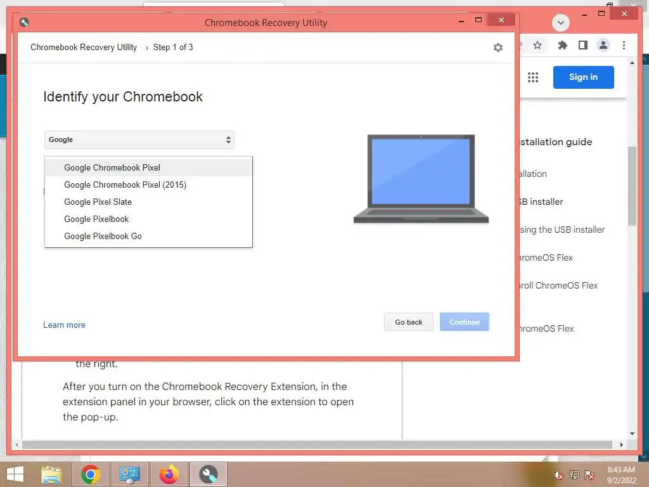Click the horizontal scrollbar left arrow
The image size is (649, 487).
click(x=16, y=445)
